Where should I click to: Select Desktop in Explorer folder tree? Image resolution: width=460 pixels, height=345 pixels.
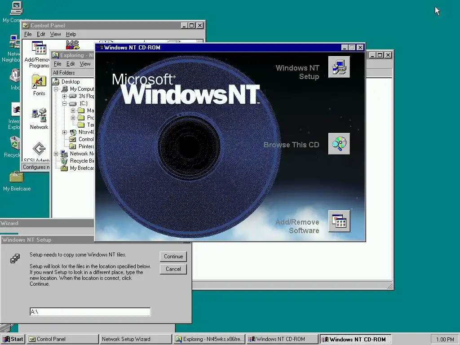(71, 82)
